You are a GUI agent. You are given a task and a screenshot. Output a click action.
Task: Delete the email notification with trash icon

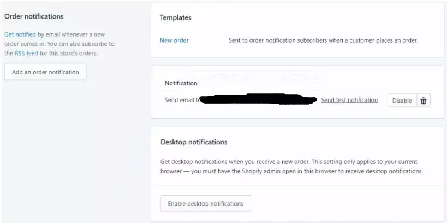pos(424,101)
